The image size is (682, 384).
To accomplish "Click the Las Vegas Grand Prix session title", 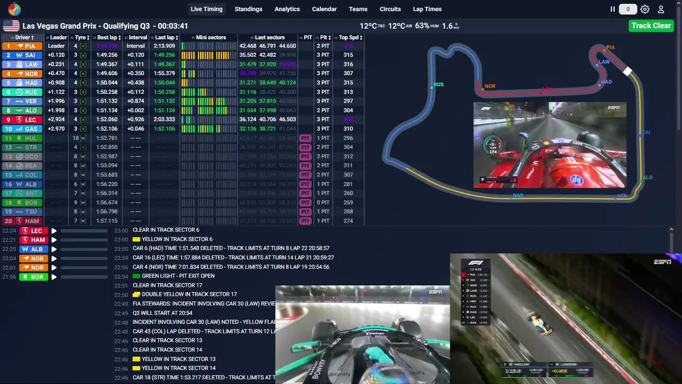I will 105,26.
